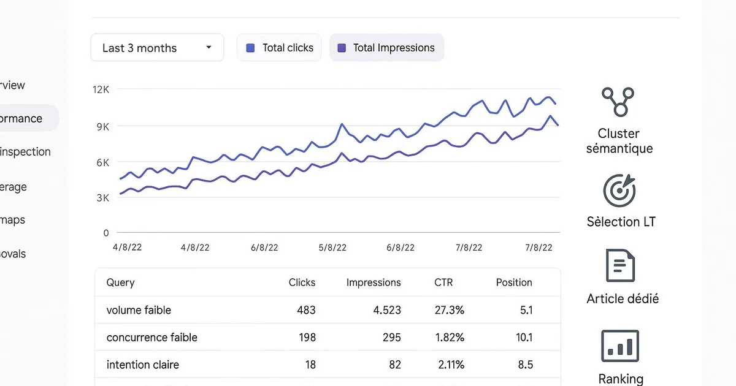Click the 12K y-axis label
Image resolution: width=736 pixels, height=386 pixels.
click(101, 89)
